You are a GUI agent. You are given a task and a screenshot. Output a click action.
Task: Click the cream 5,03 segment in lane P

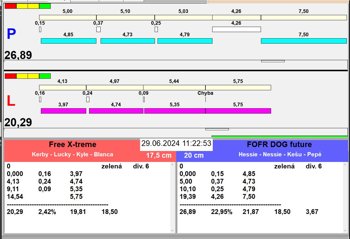(x=183, y=17)
